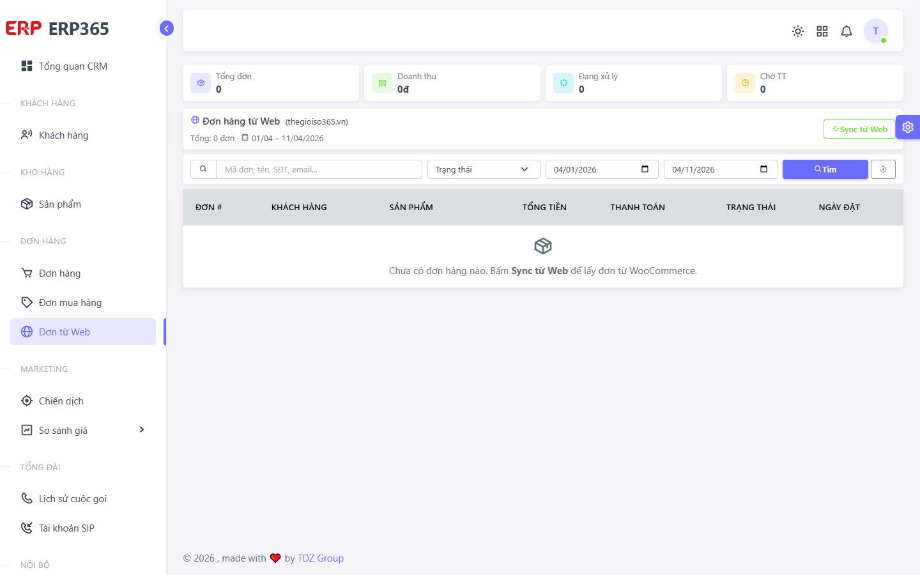The height and width of the screenshot is (575, 920).
Task: Click the Đang xử lý spinner icon
Action: click(563, 83)
